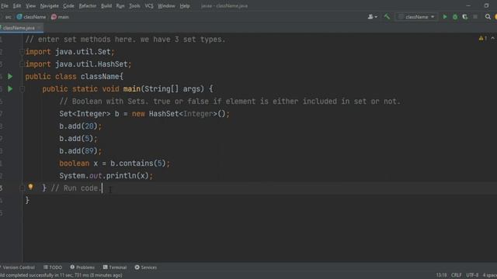The width and height of the screenshot is (497, 279).
Task: Click on b.add(28) statement
Action: click(x=80, y=126)
